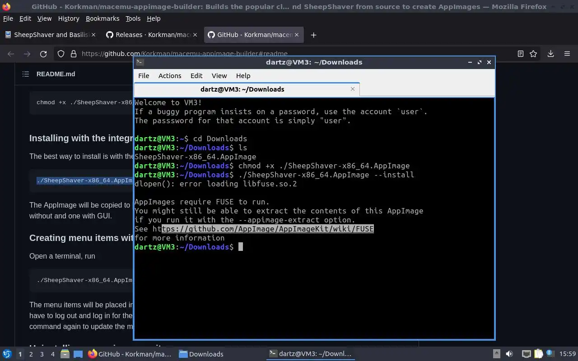Open terminal Edit menu
This screenshot has width=578, height=361.
(x=196, y=76)
